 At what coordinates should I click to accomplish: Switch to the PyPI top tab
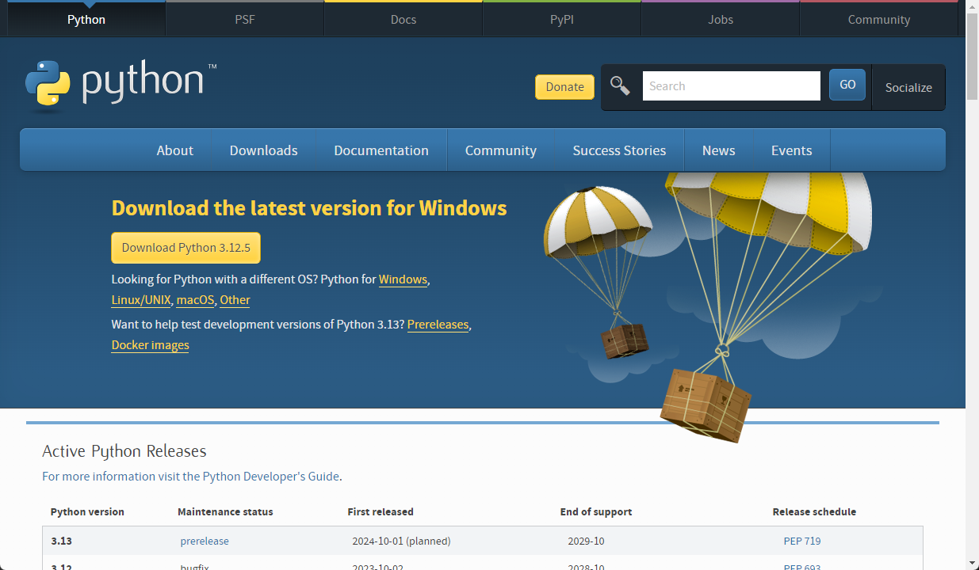tap(561, 20)
